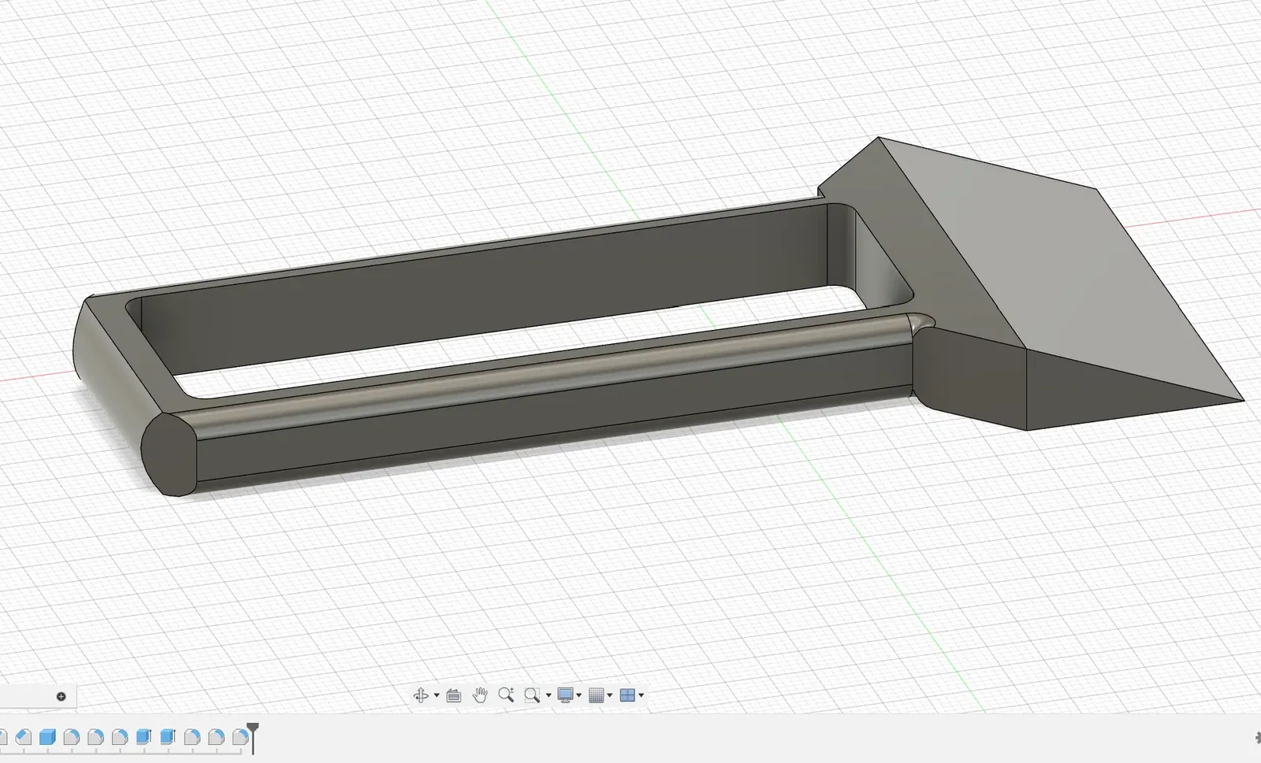Open the Orbit type dropdown arrow

click(437, 696)
